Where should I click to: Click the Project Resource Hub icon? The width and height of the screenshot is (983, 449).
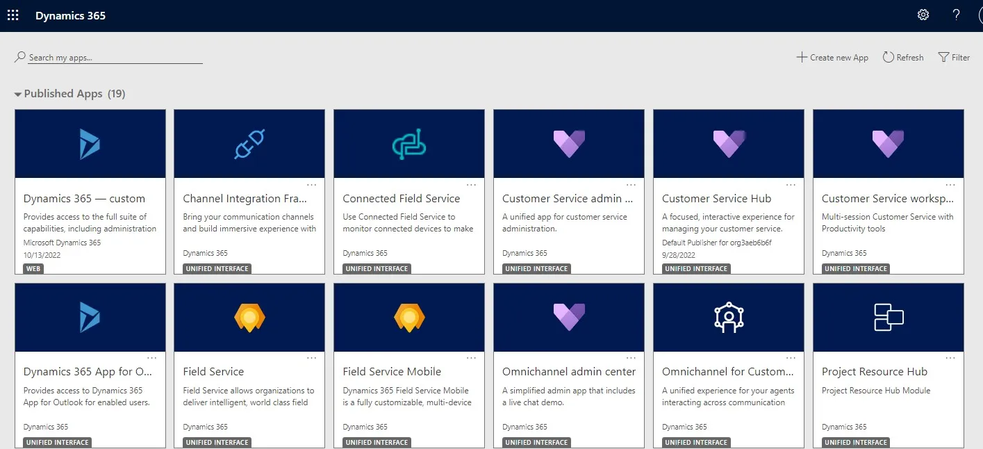pos(889,317)
